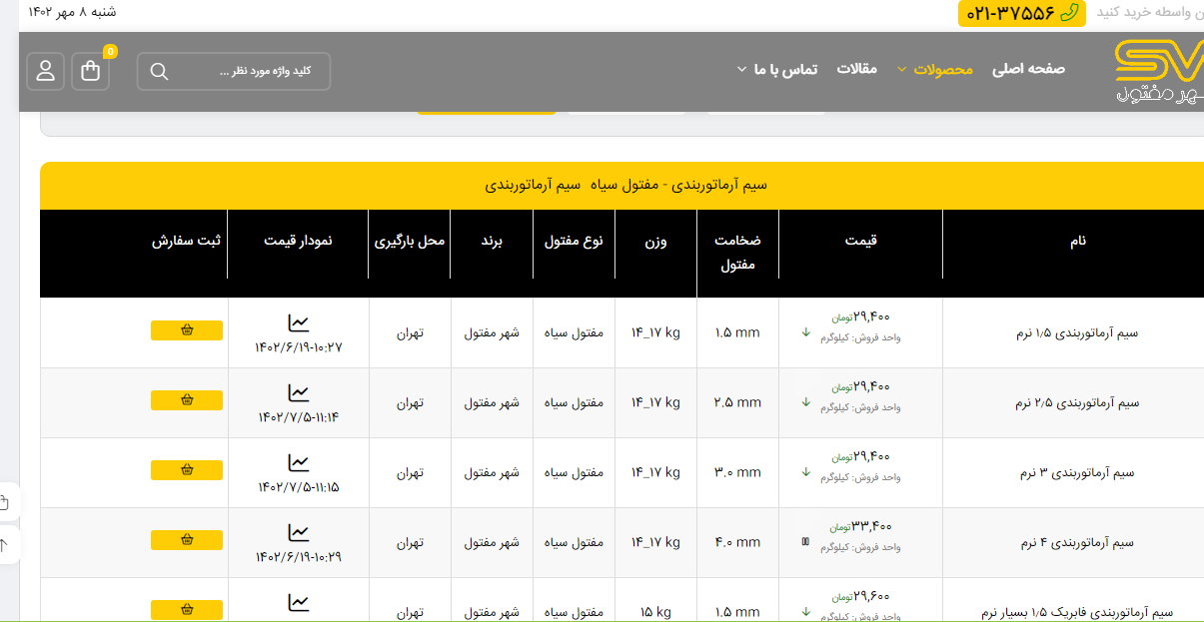Expand the تماس با ما dropdown
Viewport: 1204px width, 622px height.
776,69
